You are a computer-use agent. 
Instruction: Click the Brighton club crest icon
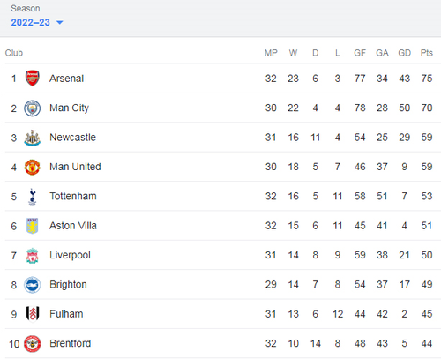33,285
